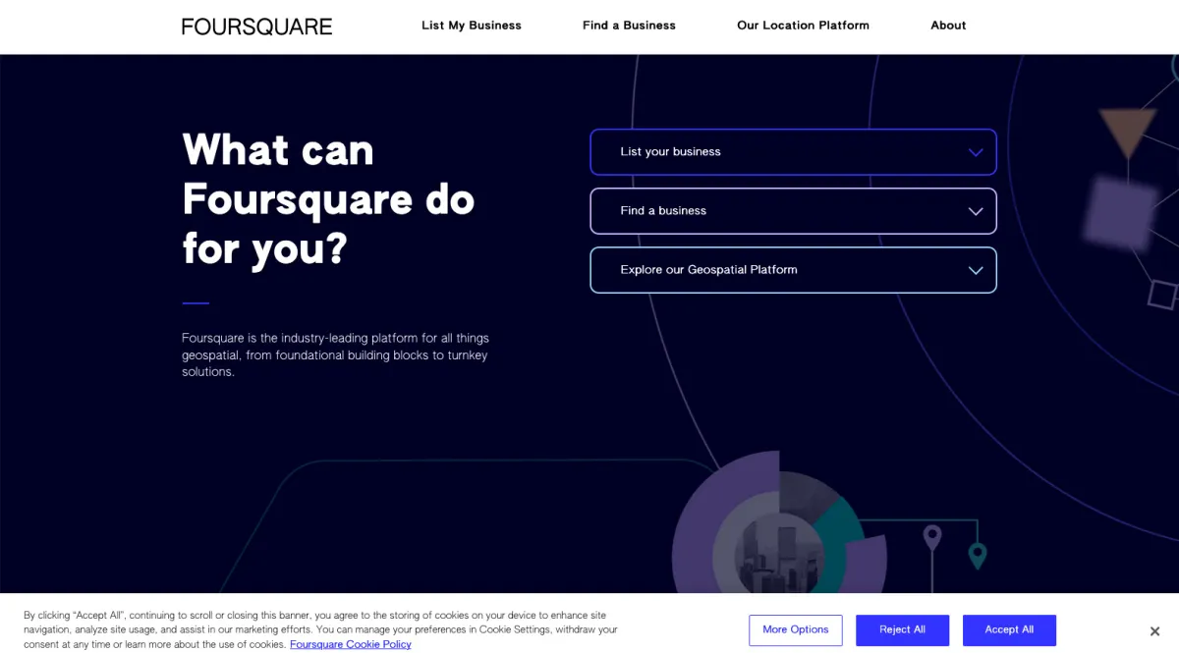Expand the Find a business dropdown

pyautogui.click(x=793, y=211)
